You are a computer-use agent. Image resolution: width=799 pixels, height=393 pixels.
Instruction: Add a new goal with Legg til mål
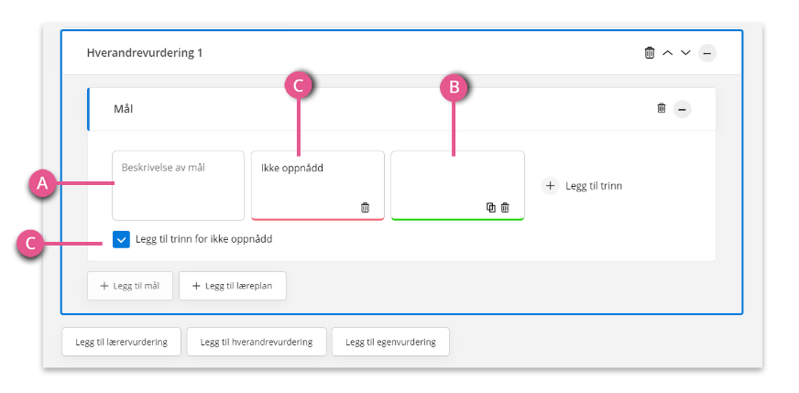[x=130, y=286]
